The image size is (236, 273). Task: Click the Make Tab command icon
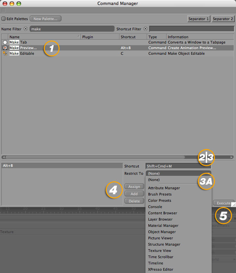point(5,43)
